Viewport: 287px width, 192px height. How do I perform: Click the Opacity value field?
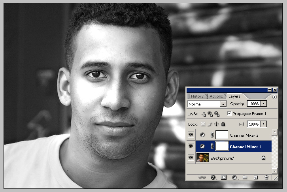point(254,104)
